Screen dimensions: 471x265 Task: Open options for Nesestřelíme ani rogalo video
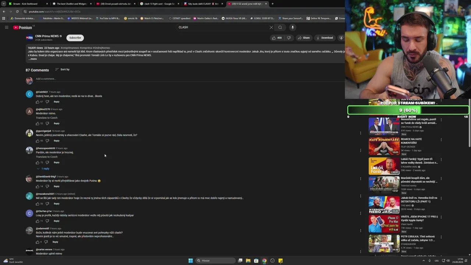click(441, 120)
